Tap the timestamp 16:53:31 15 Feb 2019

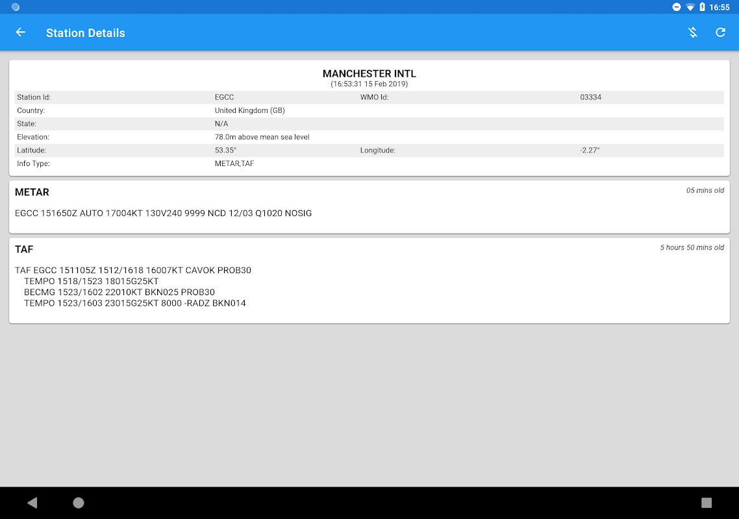pos(369,84)
